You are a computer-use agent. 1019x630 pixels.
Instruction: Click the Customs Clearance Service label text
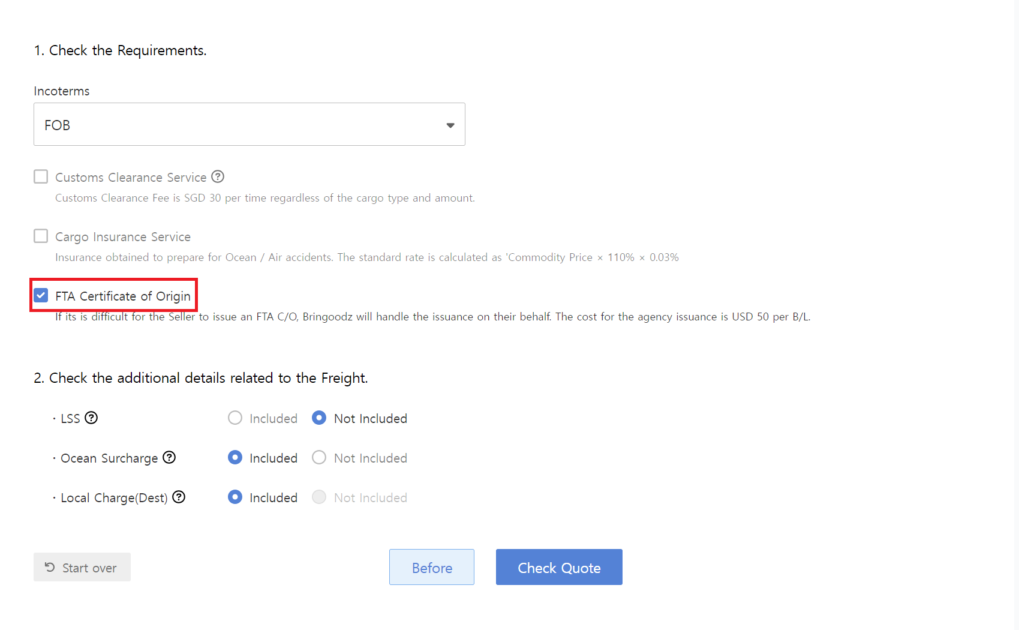pos(131,178)
